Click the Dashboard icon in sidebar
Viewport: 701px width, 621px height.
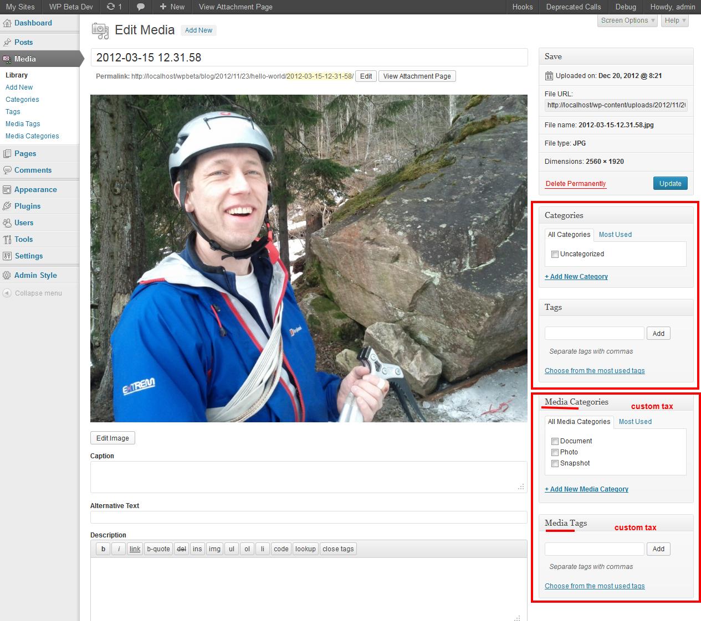pyautogui.click(x=7, y=23)
